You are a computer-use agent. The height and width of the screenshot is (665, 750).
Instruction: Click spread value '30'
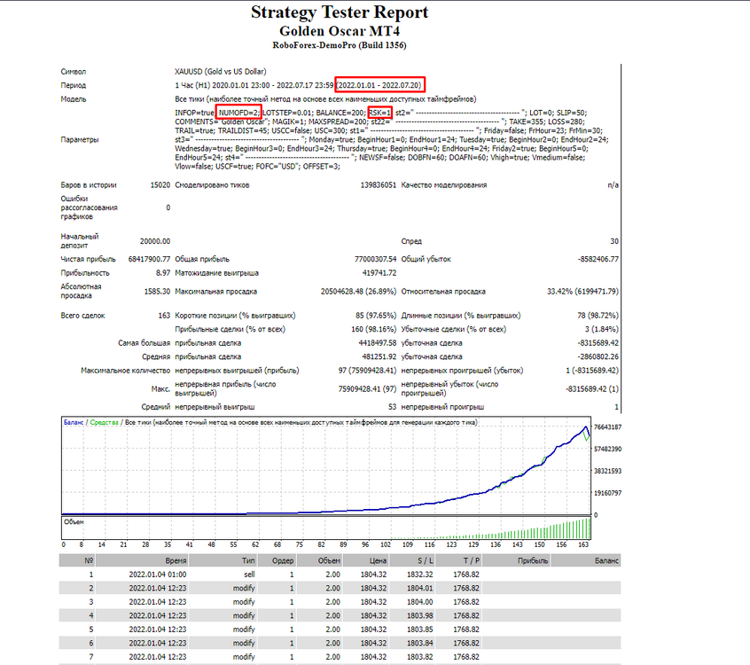[614, 241]
